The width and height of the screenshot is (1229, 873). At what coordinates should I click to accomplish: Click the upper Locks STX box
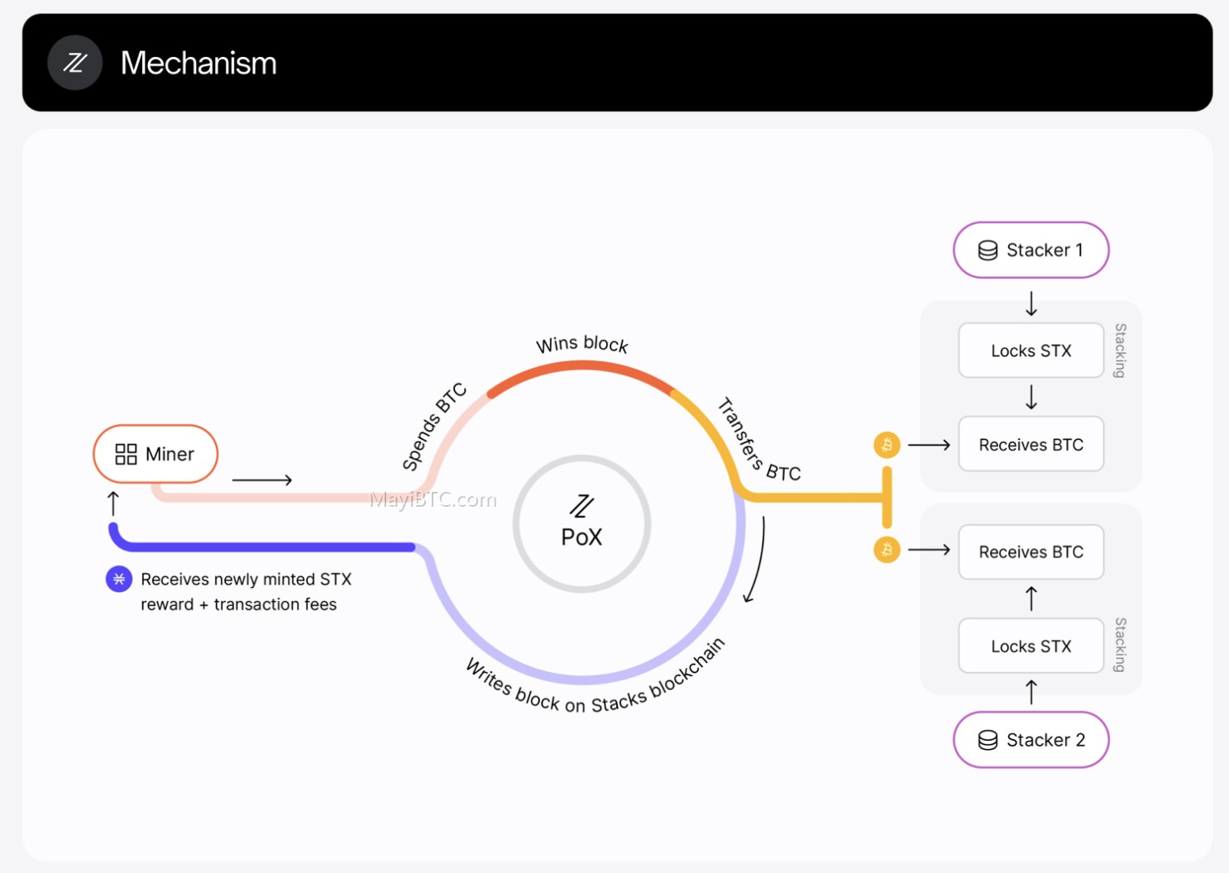pyautogui.click(x=1031, y=351)
